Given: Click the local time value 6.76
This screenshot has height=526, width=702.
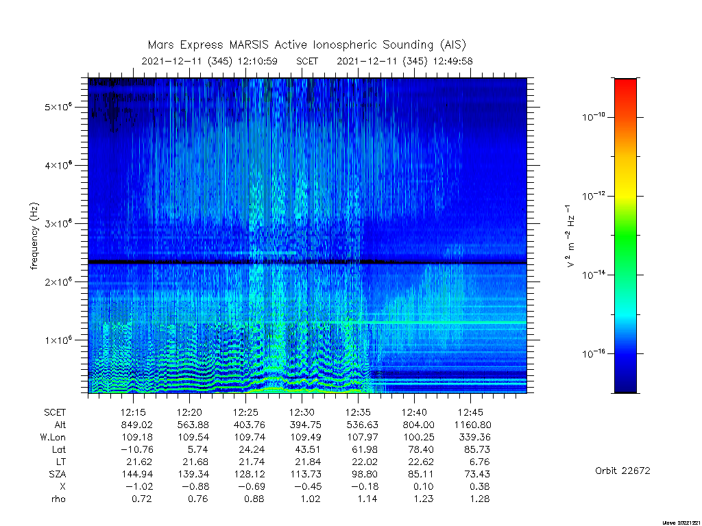Looking at the screenshot, I should tap(480, 462).
